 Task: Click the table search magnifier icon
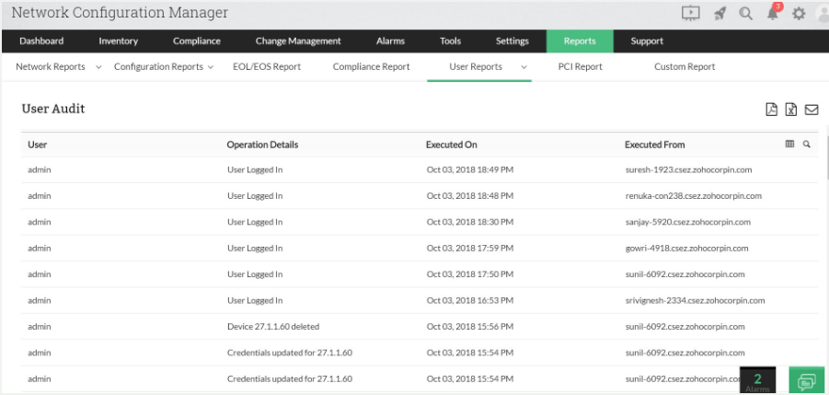click(807, 145)
